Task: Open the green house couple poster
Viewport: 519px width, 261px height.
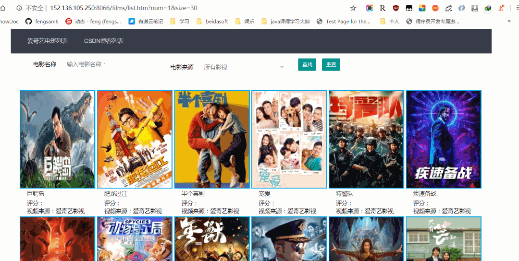Action: tap(444, 239)
